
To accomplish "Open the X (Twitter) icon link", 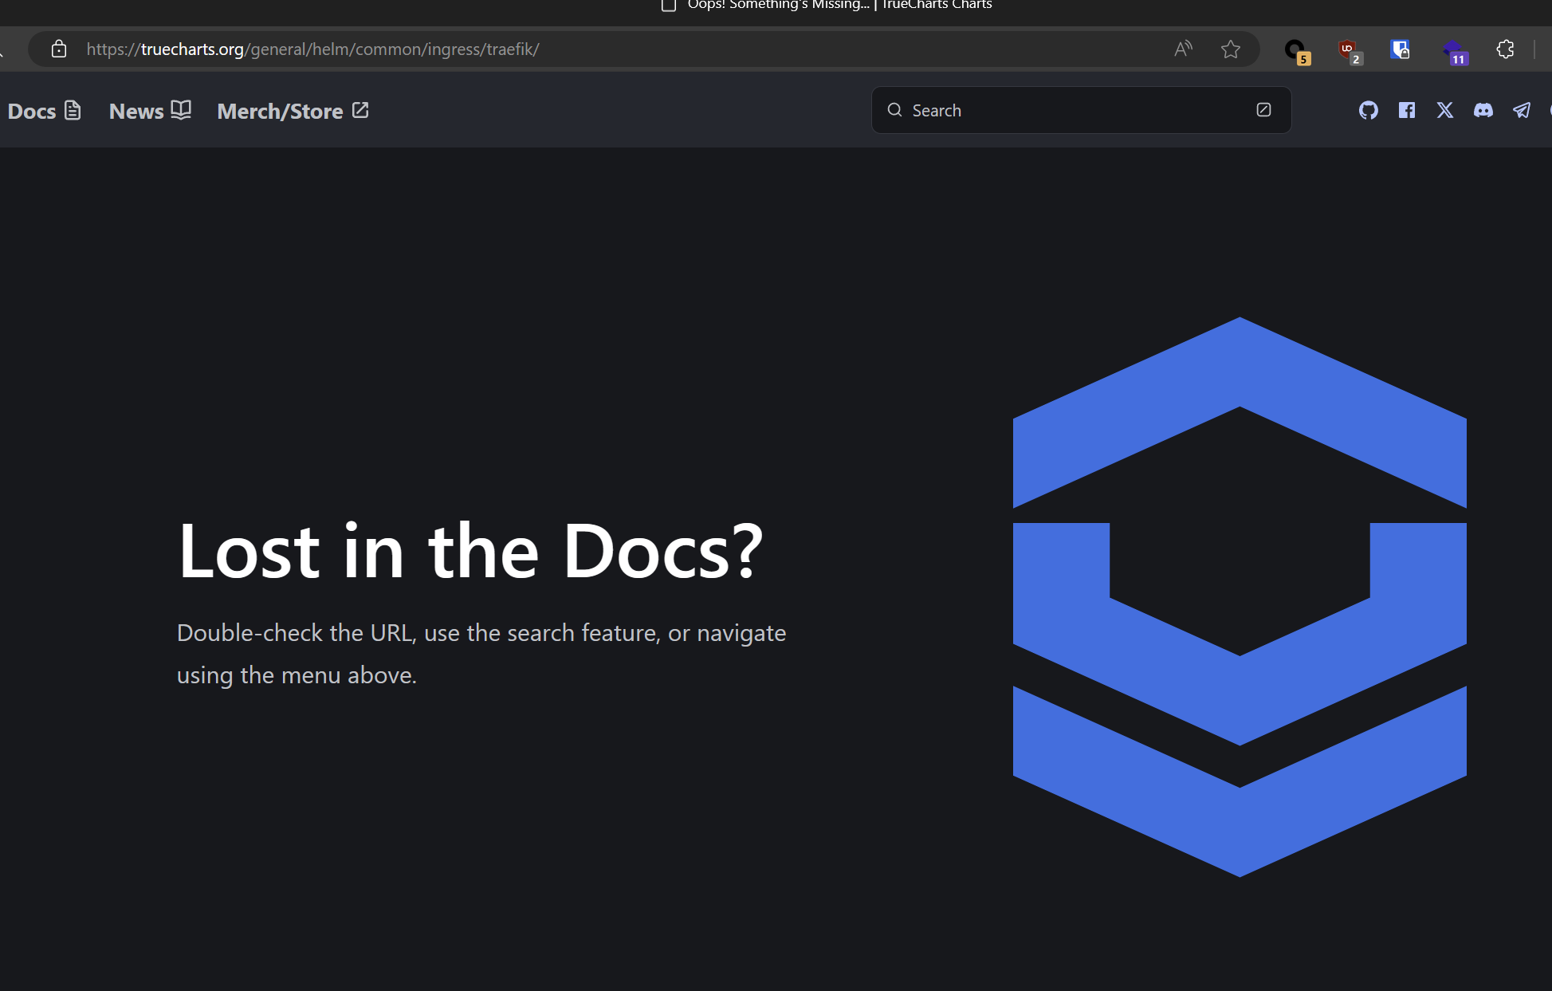I will (1444, 110).
